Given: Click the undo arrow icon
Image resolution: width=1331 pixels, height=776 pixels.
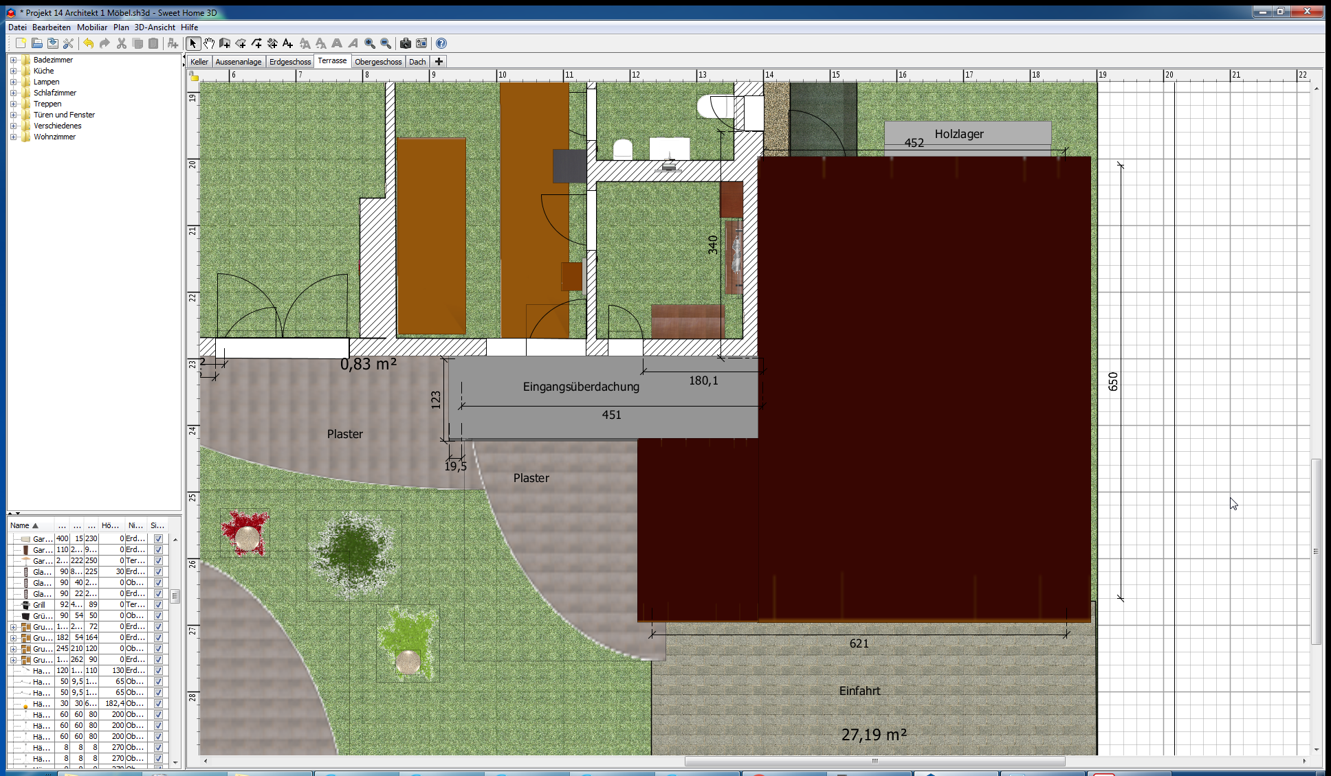Looking at the screenshot, I should [x=89, y=43].
